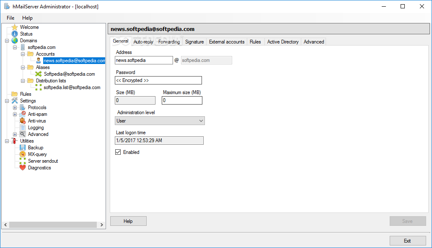Click the tree scrollbar right arrow
432x248 pixels.
(102, 225)
